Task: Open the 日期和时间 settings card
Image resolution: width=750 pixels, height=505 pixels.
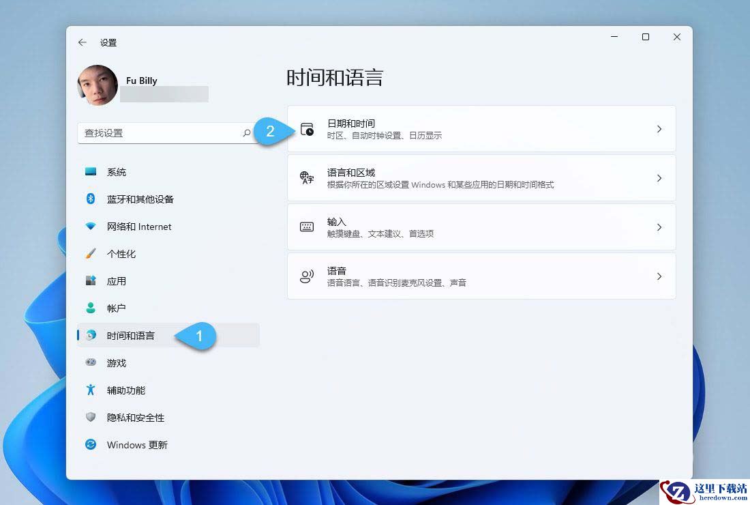Action: [x=481, y=129]
